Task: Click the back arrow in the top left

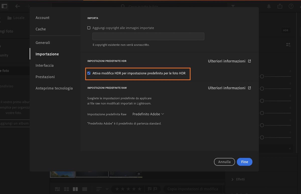Action: point(18,6)
